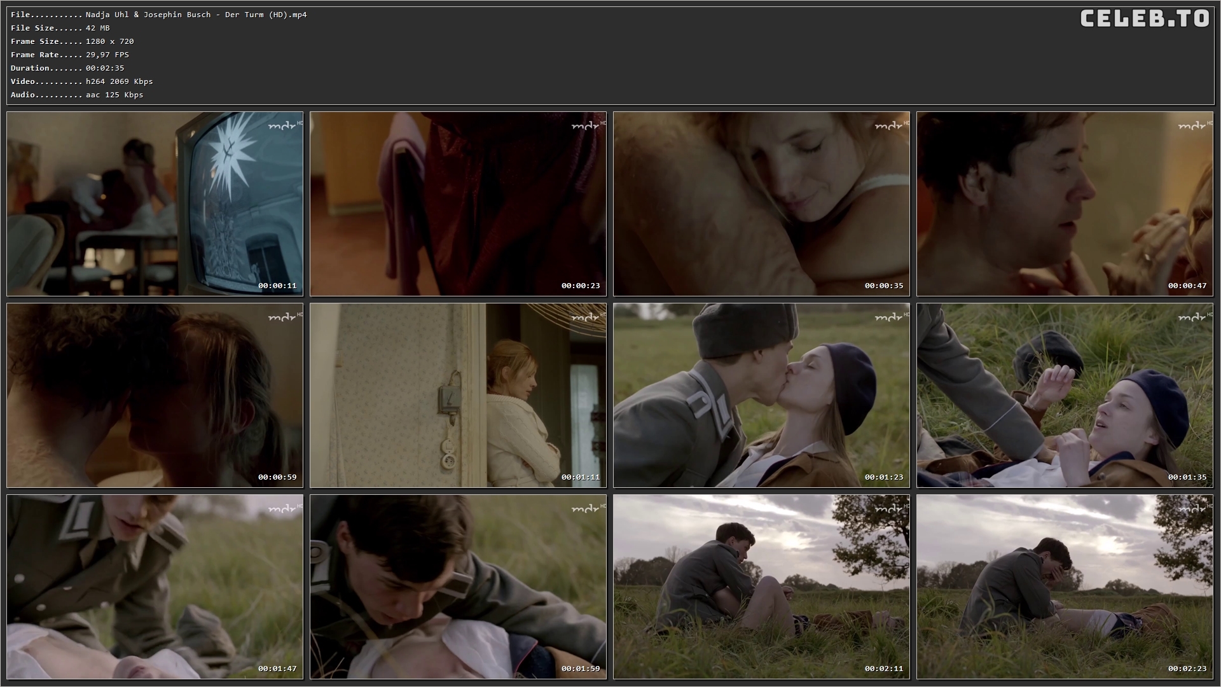Click the thumbnail marked 00:00:59
The height and width of the screenshot is (687, 1221).
point(155,395)
